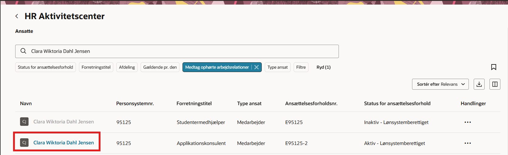Click the CJ avatar on active row

24,143
